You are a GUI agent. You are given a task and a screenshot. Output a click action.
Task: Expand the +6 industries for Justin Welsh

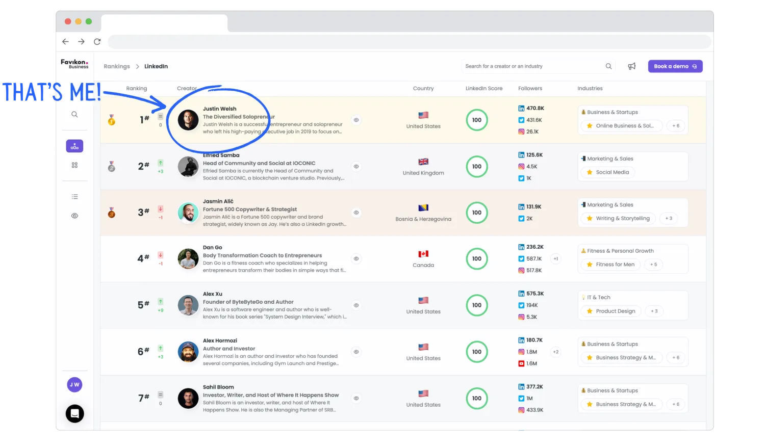[x=676, y=126]
